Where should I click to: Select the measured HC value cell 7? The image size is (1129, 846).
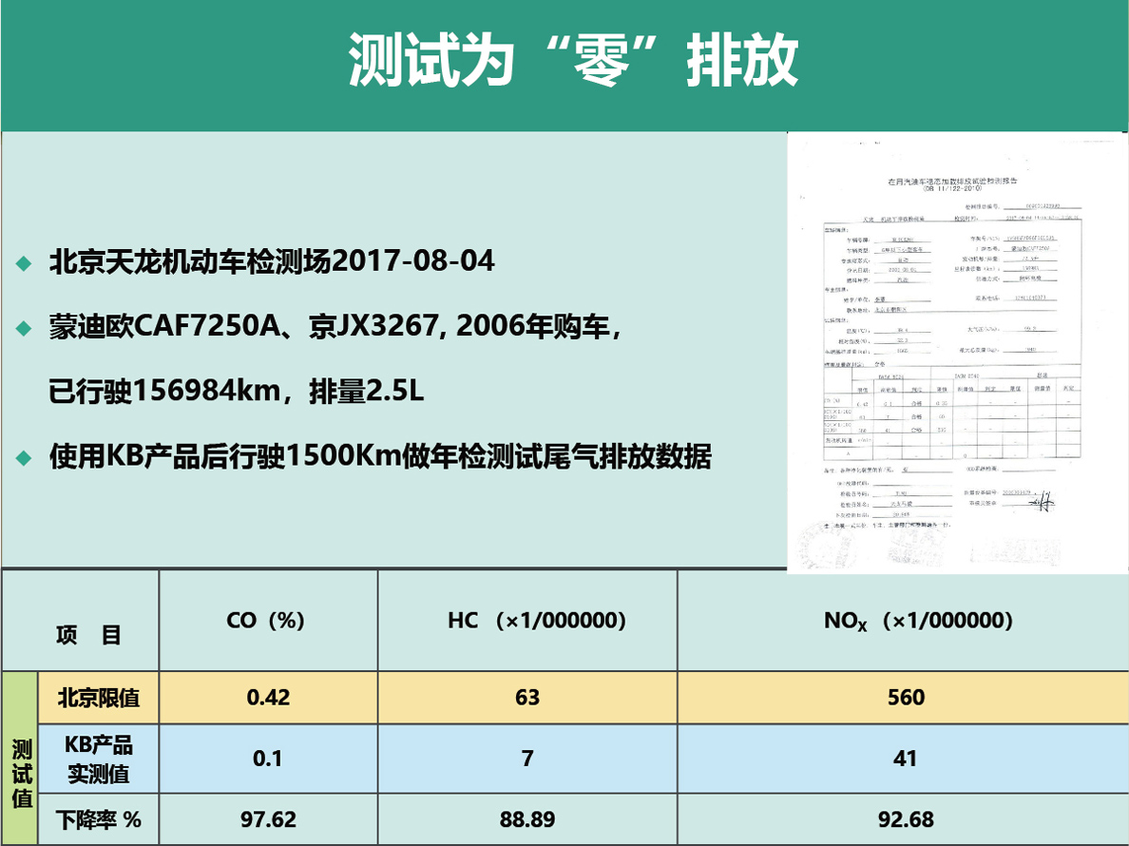tap(526, 759)
